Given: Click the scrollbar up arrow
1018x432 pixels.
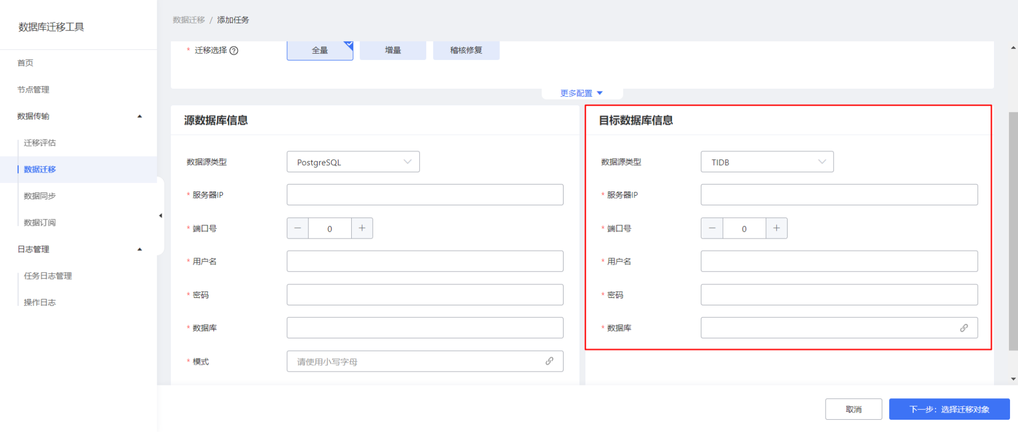Looking at the screenshot, I should point(1013,48).
